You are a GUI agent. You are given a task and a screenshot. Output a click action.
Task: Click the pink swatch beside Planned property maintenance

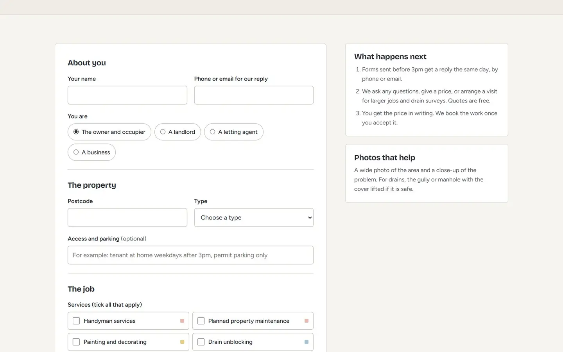click(307, 321)
